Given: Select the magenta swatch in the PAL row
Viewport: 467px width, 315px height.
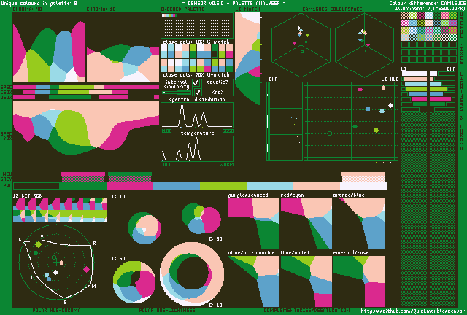Looking at the screenshot, I should click(130, 186).
